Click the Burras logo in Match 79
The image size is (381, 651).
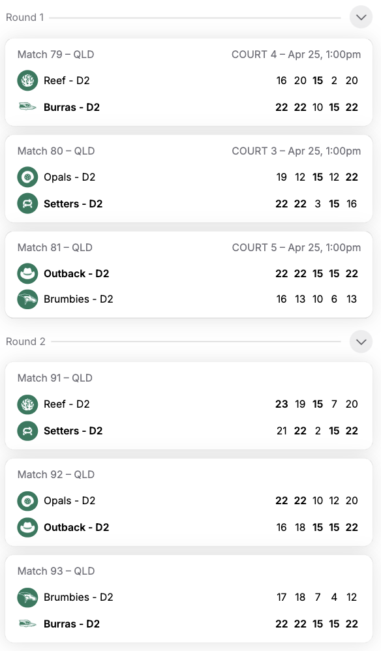pyautogui.click(x=27, y=107)
